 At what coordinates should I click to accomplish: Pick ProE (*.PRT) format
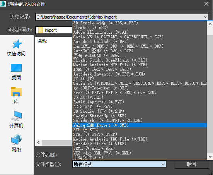pos(140,93)
